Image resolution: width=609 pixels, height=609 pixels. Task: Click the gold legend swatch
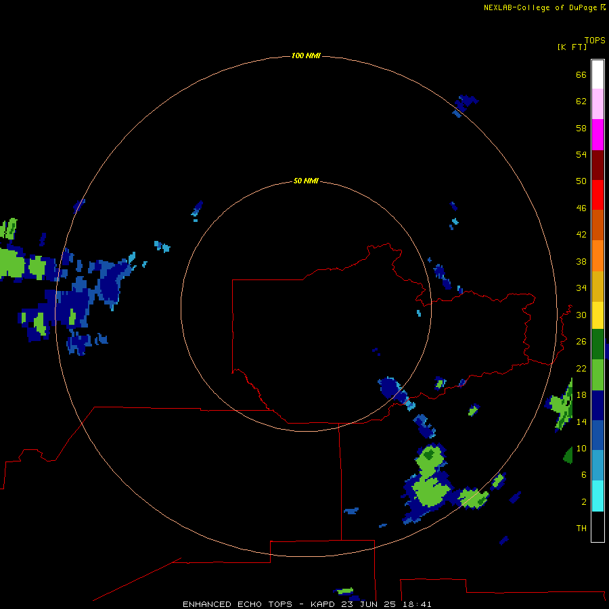click(597, 286)
